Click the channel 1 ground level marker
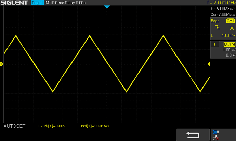Screen dimensions: 236x141 click(1, 64)
